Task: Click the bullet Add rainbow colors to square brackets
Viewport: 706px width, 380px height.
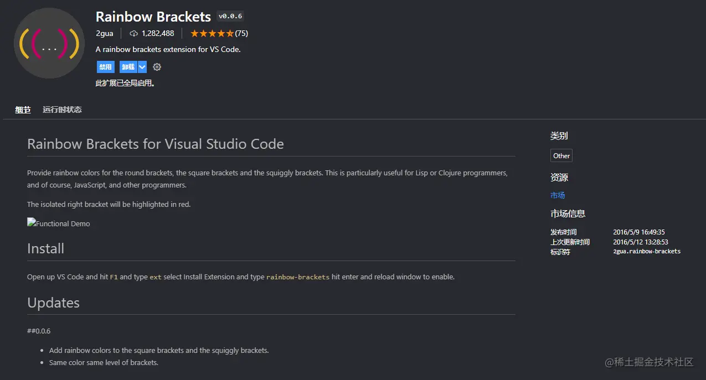Action: 159,350
